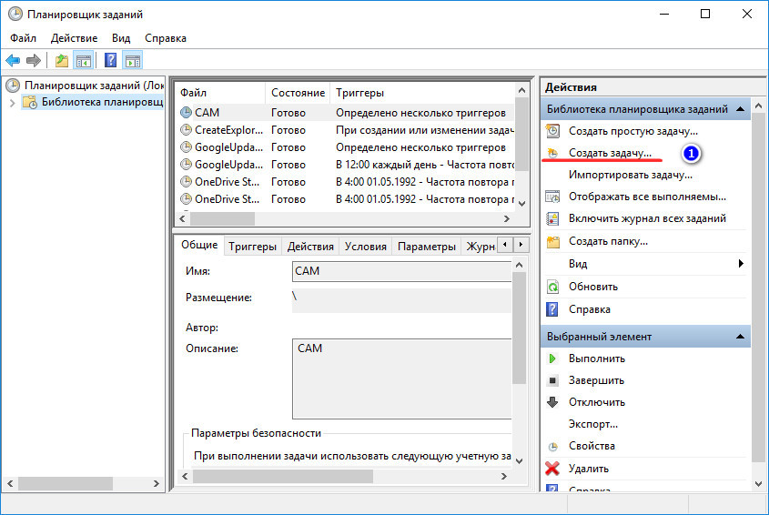
Task: Click the Создать простую задачу icon
Action: pyautogui.click(x=552, y=131)
